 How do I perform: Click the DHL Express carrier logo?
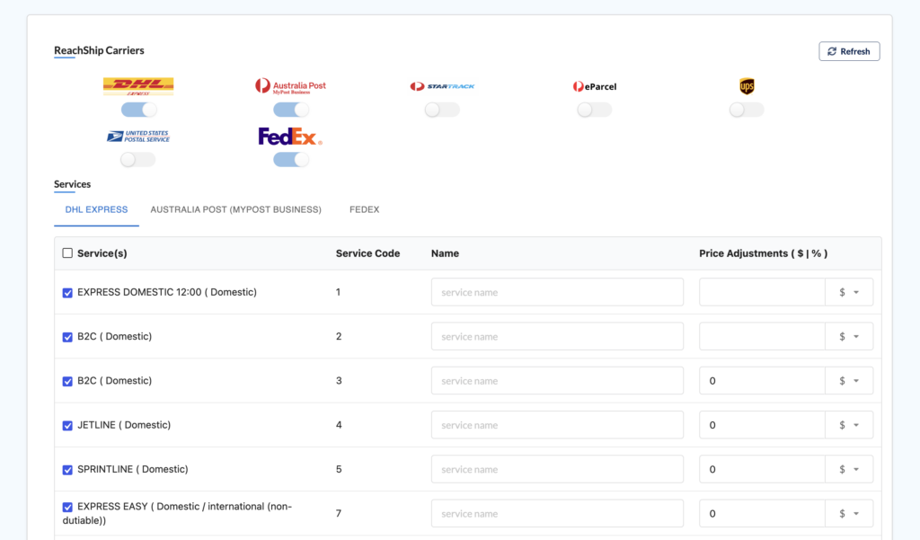click(138, 86)
